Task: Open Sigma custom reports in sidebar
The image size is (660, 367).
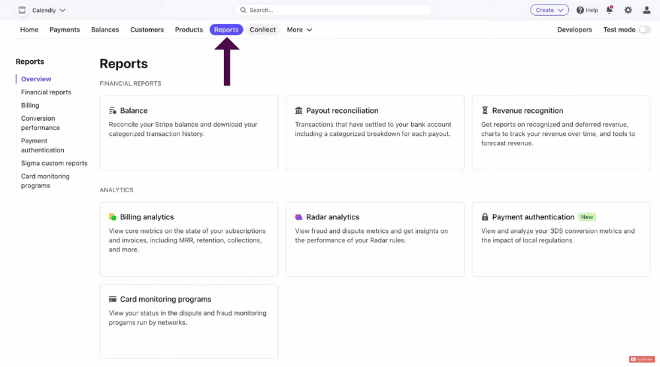Action: pyautogui.click(x=54, y=163)
